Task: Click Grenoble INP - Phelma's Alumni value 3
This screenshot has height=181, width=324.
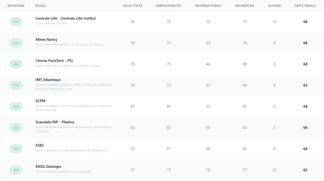Action: [x=274, y=128]
